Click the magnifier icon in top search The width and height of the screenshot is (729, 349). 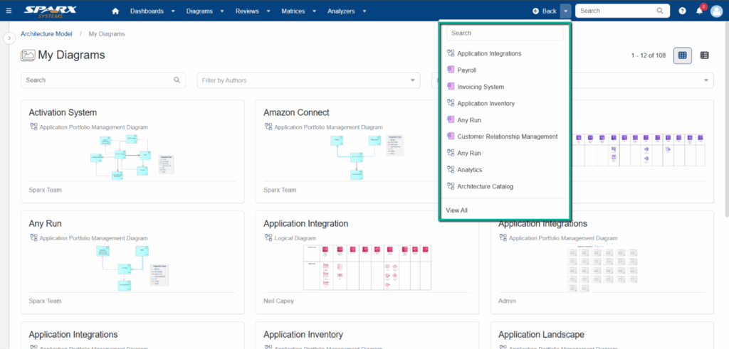660,11
